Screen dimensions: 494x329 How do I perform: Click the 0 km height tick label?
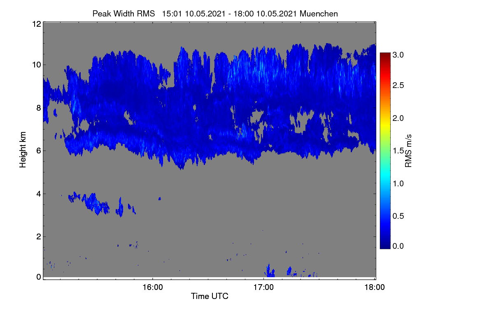coord(38,277)
